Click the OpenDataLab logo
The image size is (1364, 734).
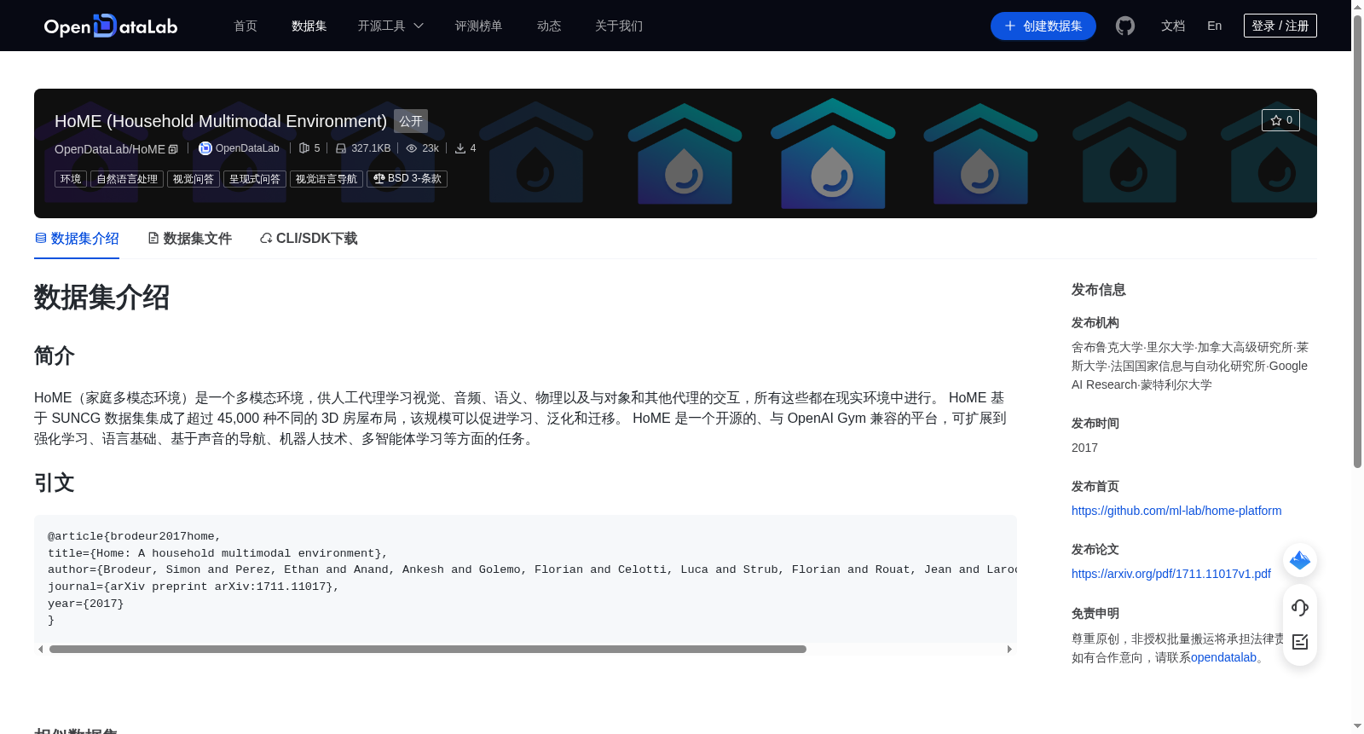(111, 26)
